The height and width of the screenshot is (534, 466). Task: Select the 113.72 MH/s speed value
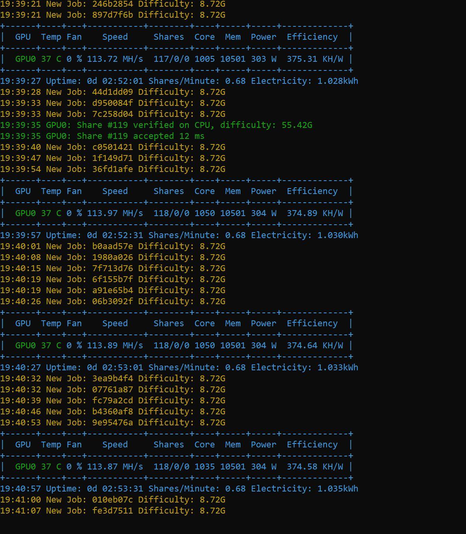(115, 59)
